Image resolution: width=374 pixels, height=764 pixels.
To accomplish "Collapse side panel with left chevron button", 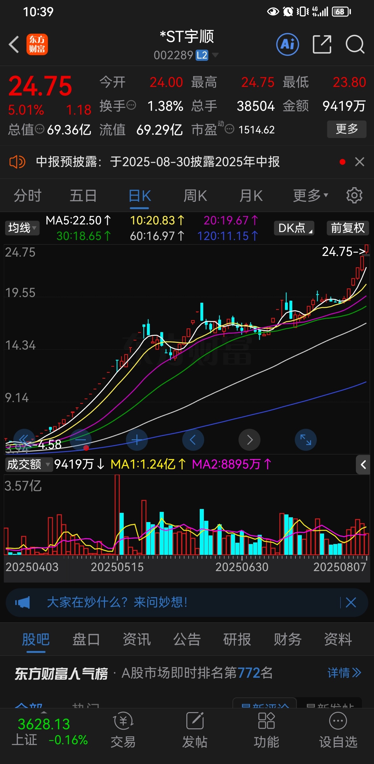I will coord(363,465).
